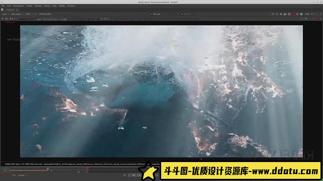The width and height of the screenshot is (323, 181).
Task: Open the Render menu
Action: tap(38, 6)
